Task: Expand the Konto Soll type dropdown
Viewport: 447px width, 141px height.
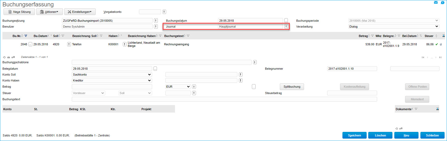Action: point(149,75)
